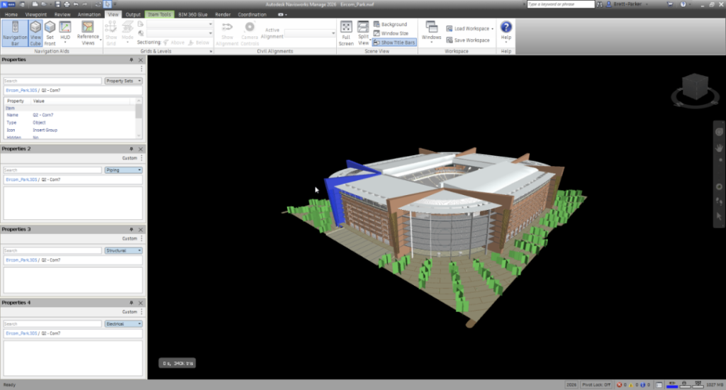Focus the Properties 4 search field

[52, 324]
